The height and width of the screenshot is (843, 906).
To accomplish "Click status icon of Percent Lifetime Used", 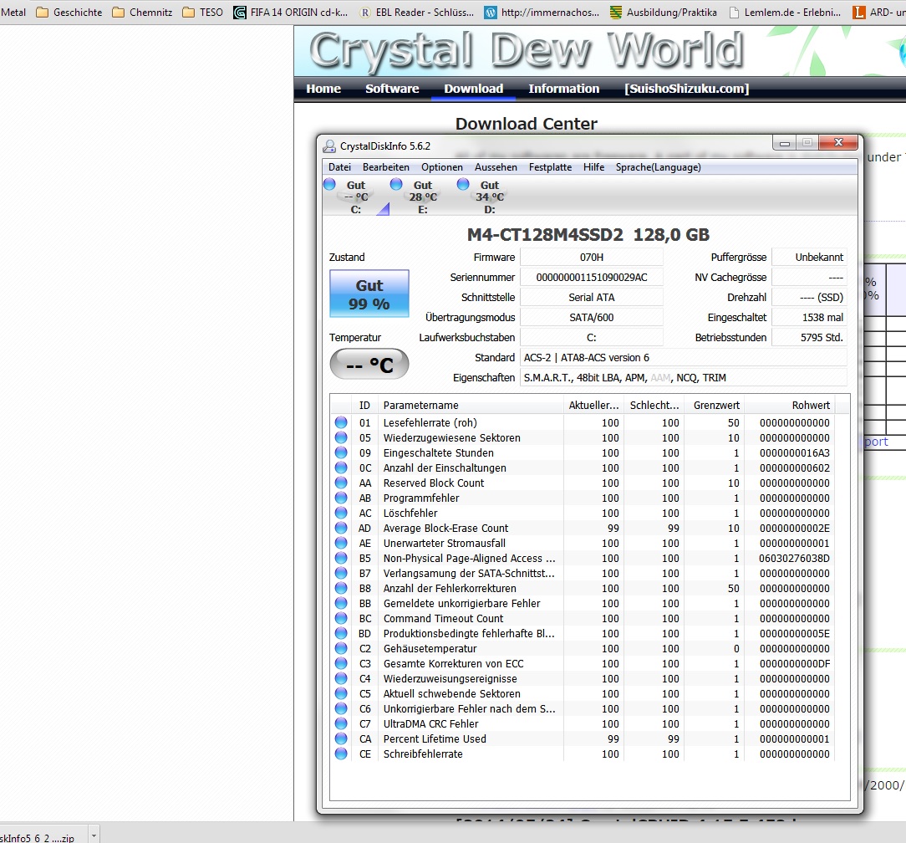I will pyautogui.click(x=341, y=739).
